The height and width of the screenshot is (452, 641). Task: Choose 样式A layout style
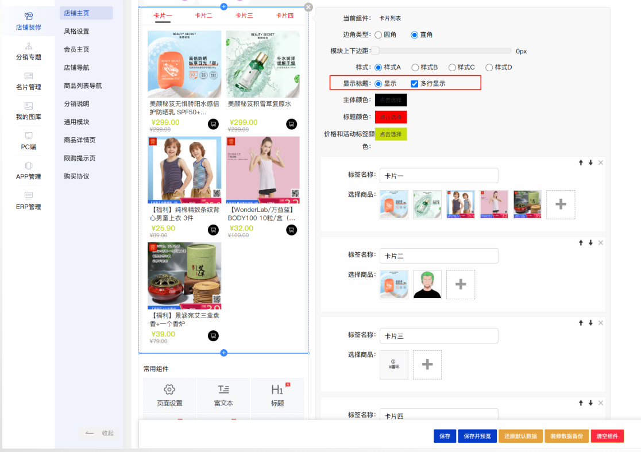379,67
